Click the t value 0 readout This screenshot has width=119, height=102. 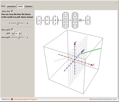[x=27, y=23]
